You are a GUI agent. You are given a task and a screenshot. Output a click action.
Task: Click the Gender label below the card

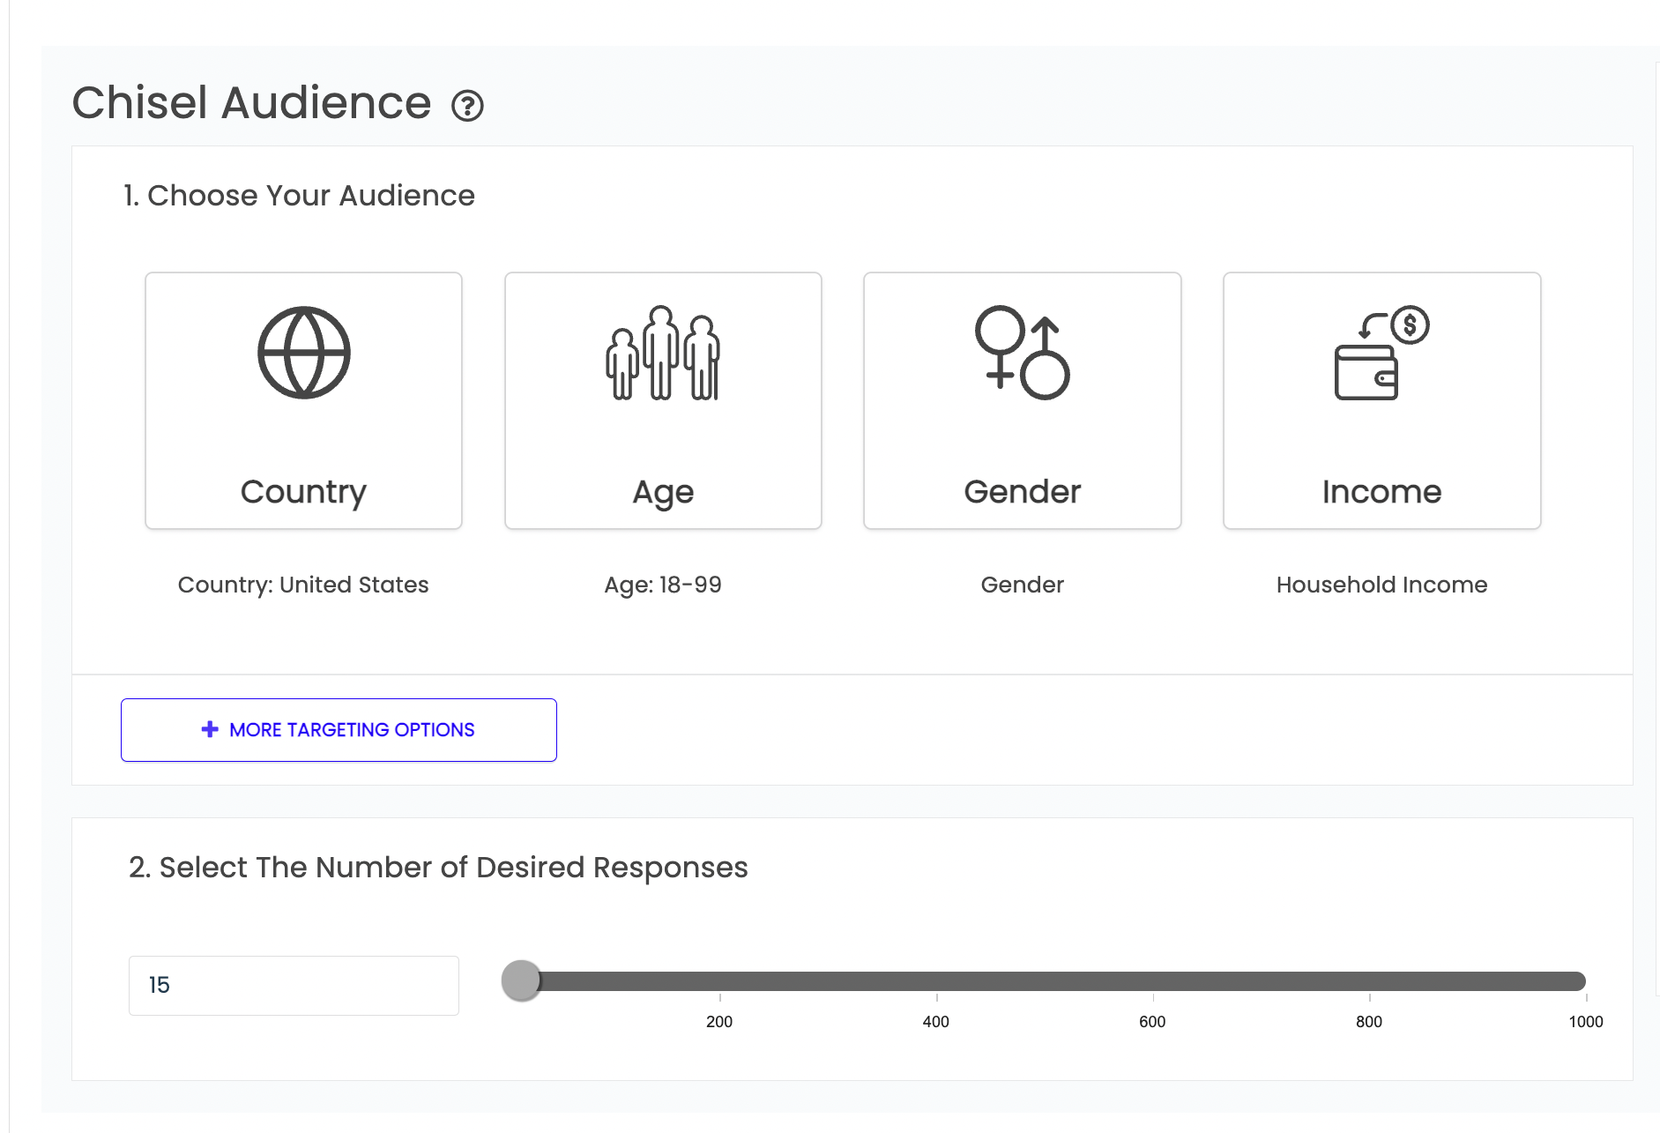(1022, 585)
